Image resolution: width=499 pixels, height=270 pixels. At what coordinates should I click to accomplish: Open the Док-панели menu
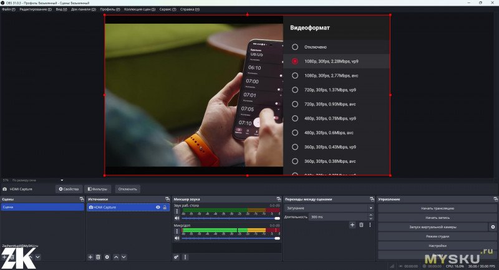pyautogui.click(x=84, y=9)
